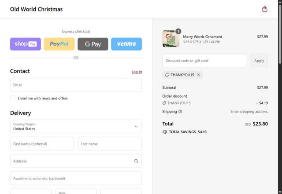The image size is (282, 194).
Task: Click the Apply discount button
Action: click(259, 61)
